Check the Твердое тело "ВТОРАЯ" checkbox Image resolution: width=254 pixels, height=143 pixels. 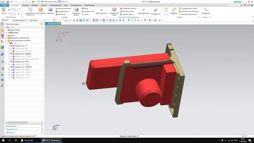pyautogui.click(x=12, y=56)
